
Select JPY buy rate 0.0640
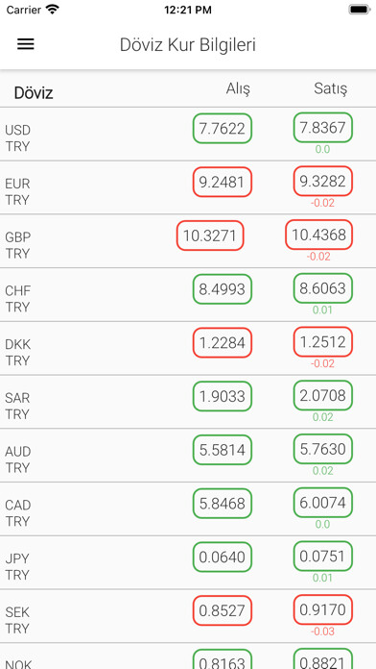pos(223,557)
